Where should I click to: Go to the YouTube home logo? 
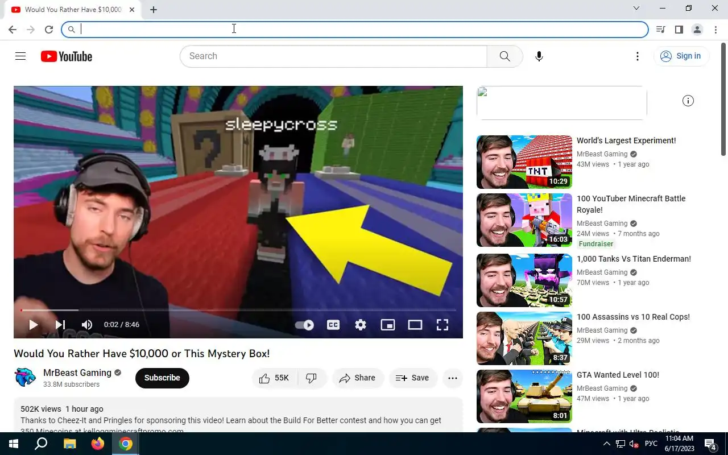67,56
